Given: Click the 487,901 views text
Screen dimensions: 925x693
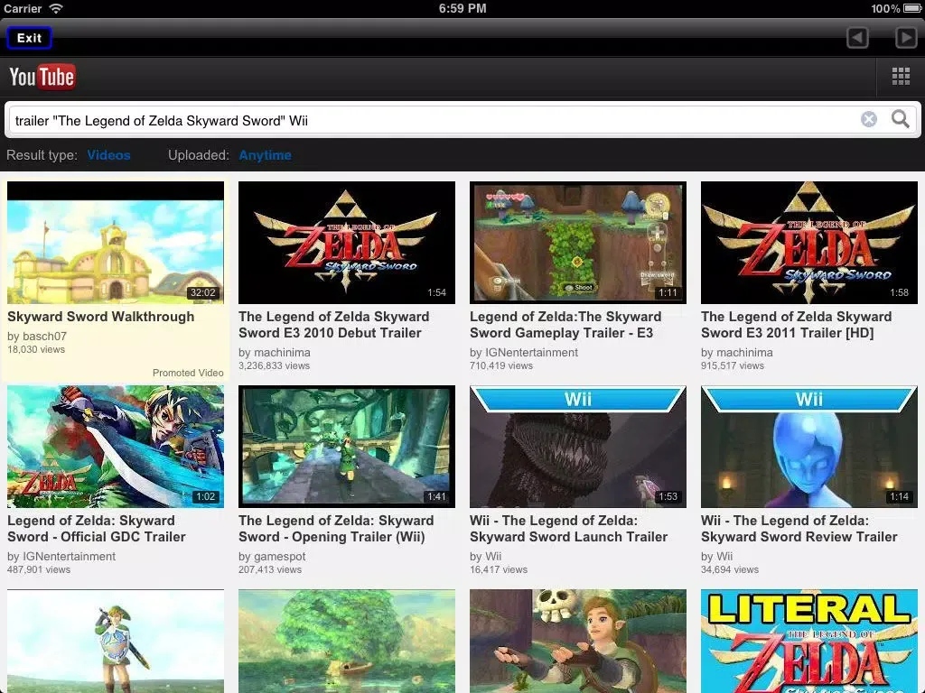Looking at the screenshot, I should coord(38,570).
